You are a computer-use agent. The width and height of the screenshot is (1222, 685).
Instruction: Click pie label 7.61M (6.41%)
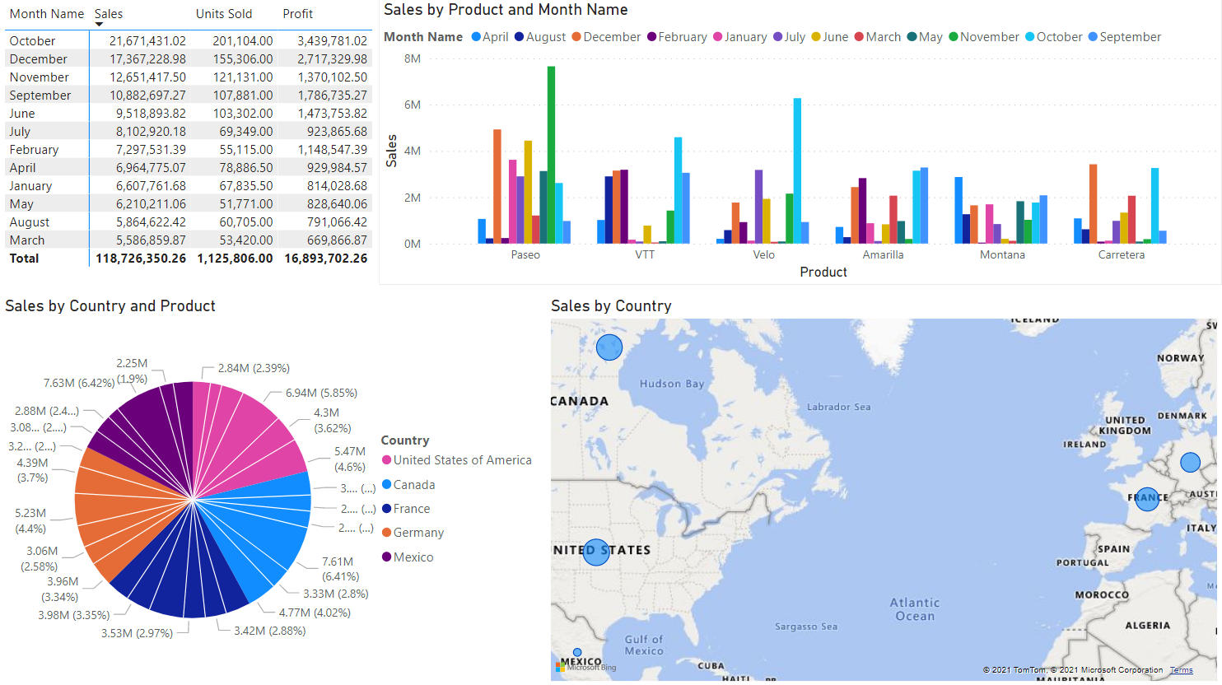click(x=339, y=569)
